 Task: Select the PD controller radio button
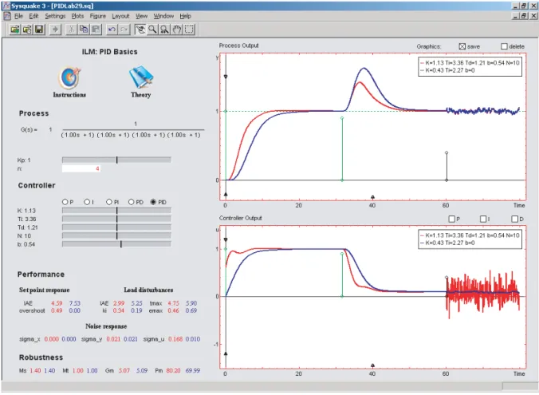point(131,202)
